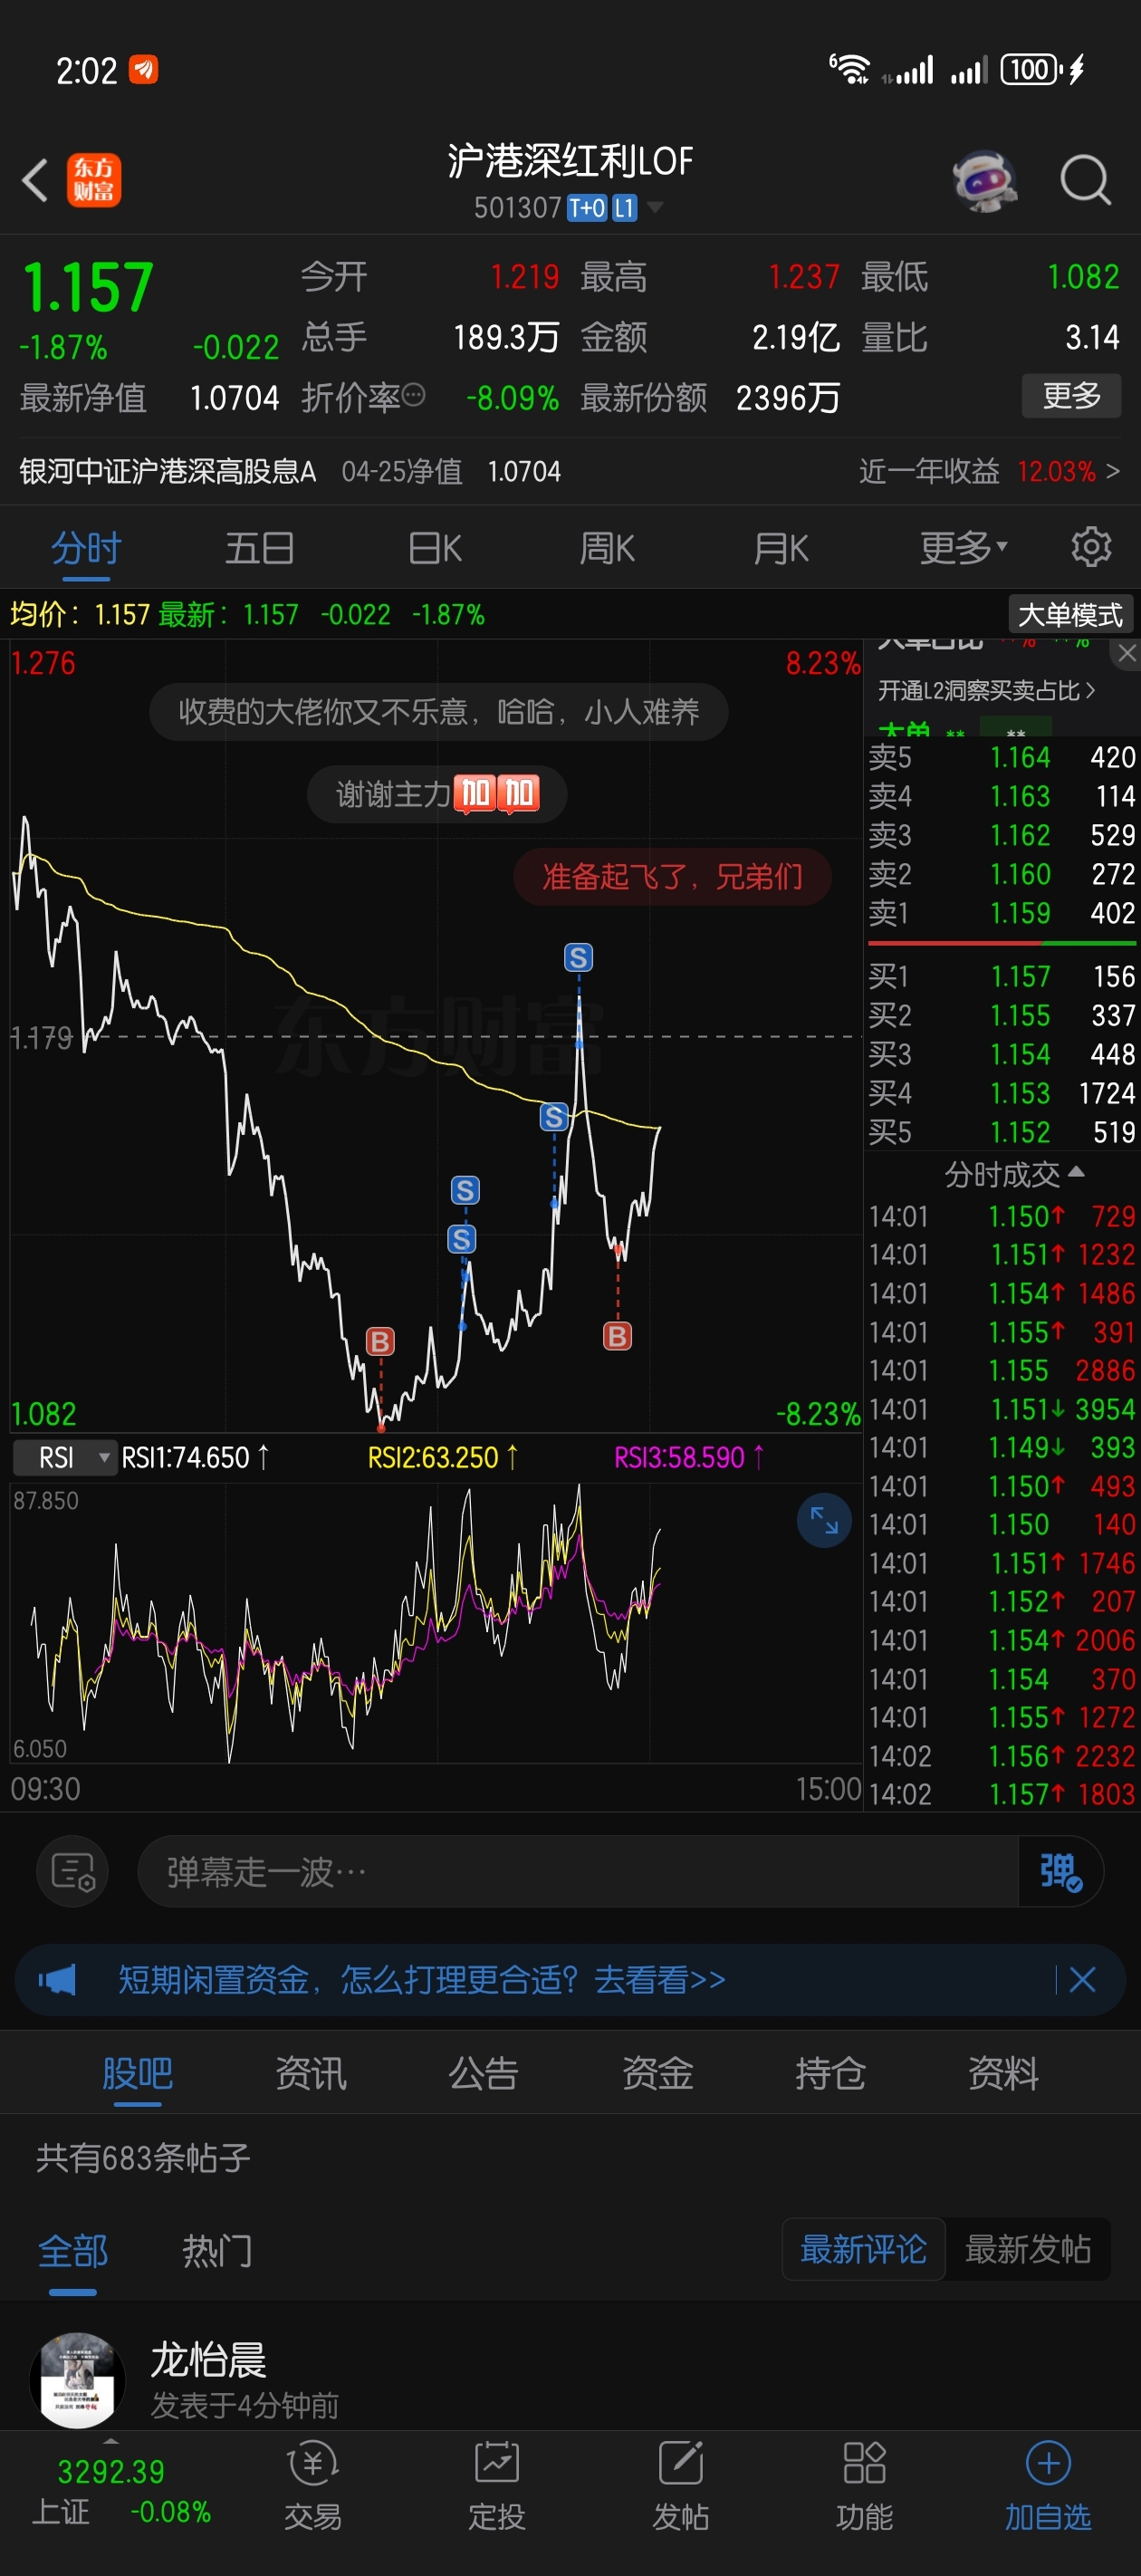Open the 公告 announcements tab
Screen dimensions: 1141x2576
tap(484, 2074)
